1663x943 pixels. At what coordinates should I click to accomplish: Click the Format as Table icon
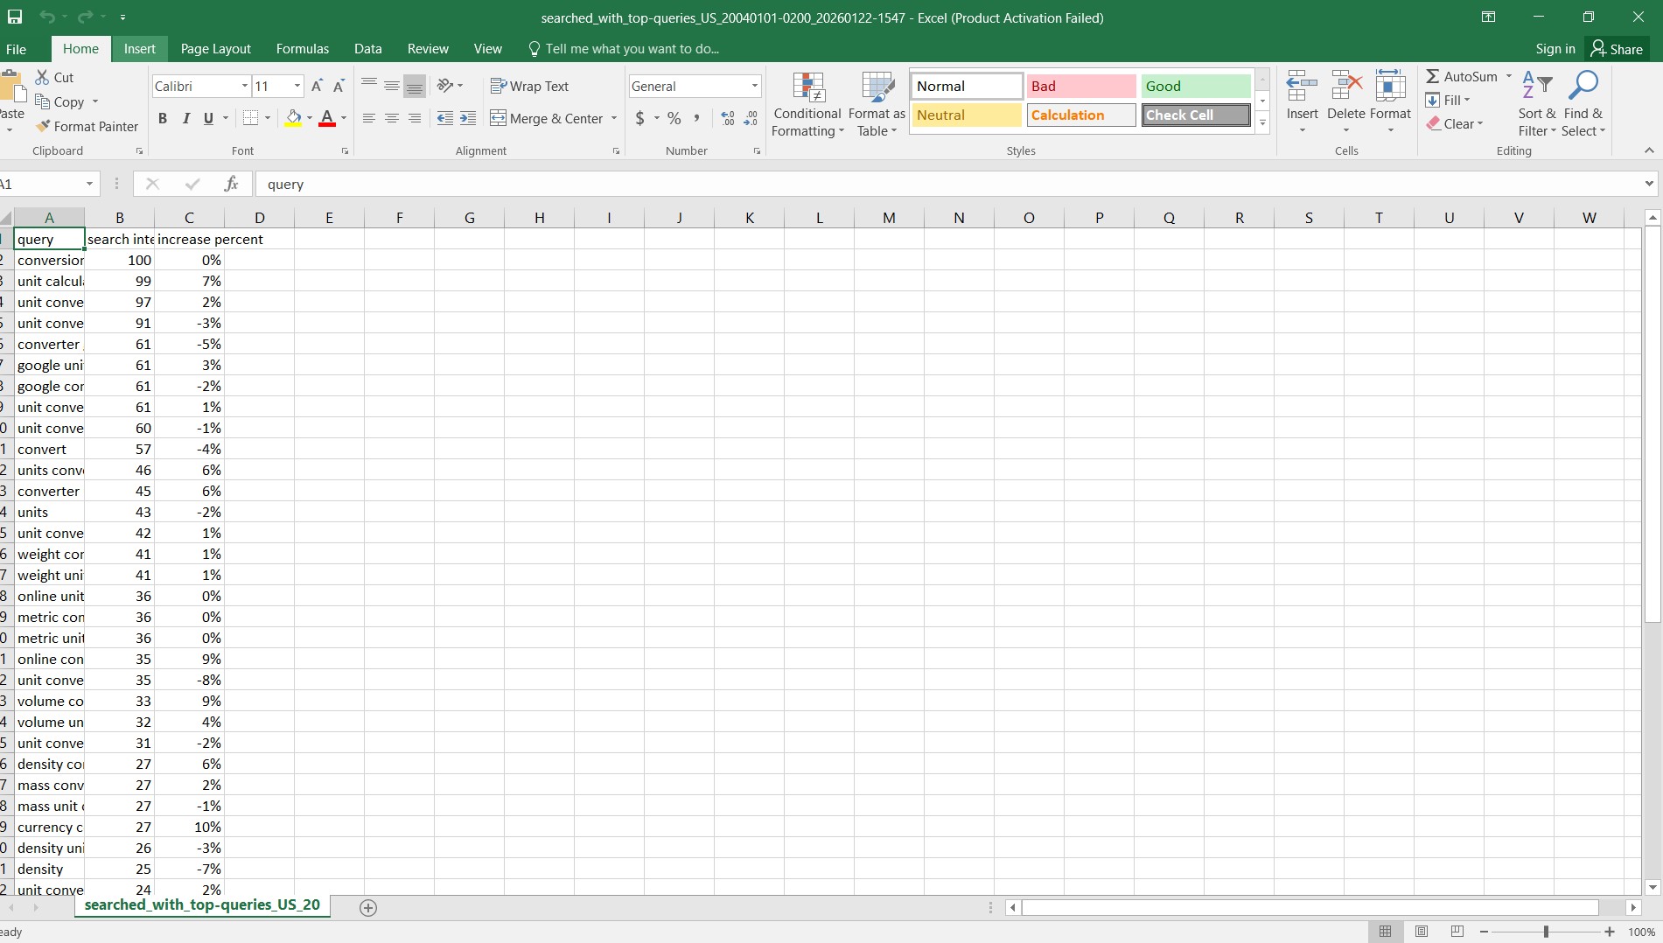[x=876, y=102]
